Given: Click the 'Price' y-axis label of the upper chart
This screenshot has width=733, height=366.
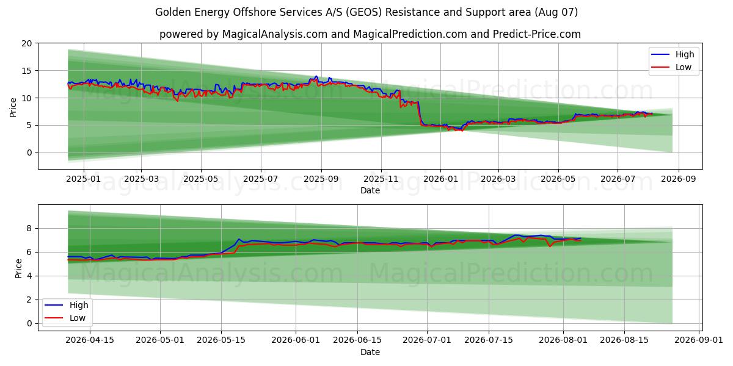Looking at the screenshot, I should point(13,106).
